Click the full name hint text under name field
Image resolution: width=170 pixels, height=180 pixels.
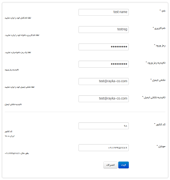[18, 18]
